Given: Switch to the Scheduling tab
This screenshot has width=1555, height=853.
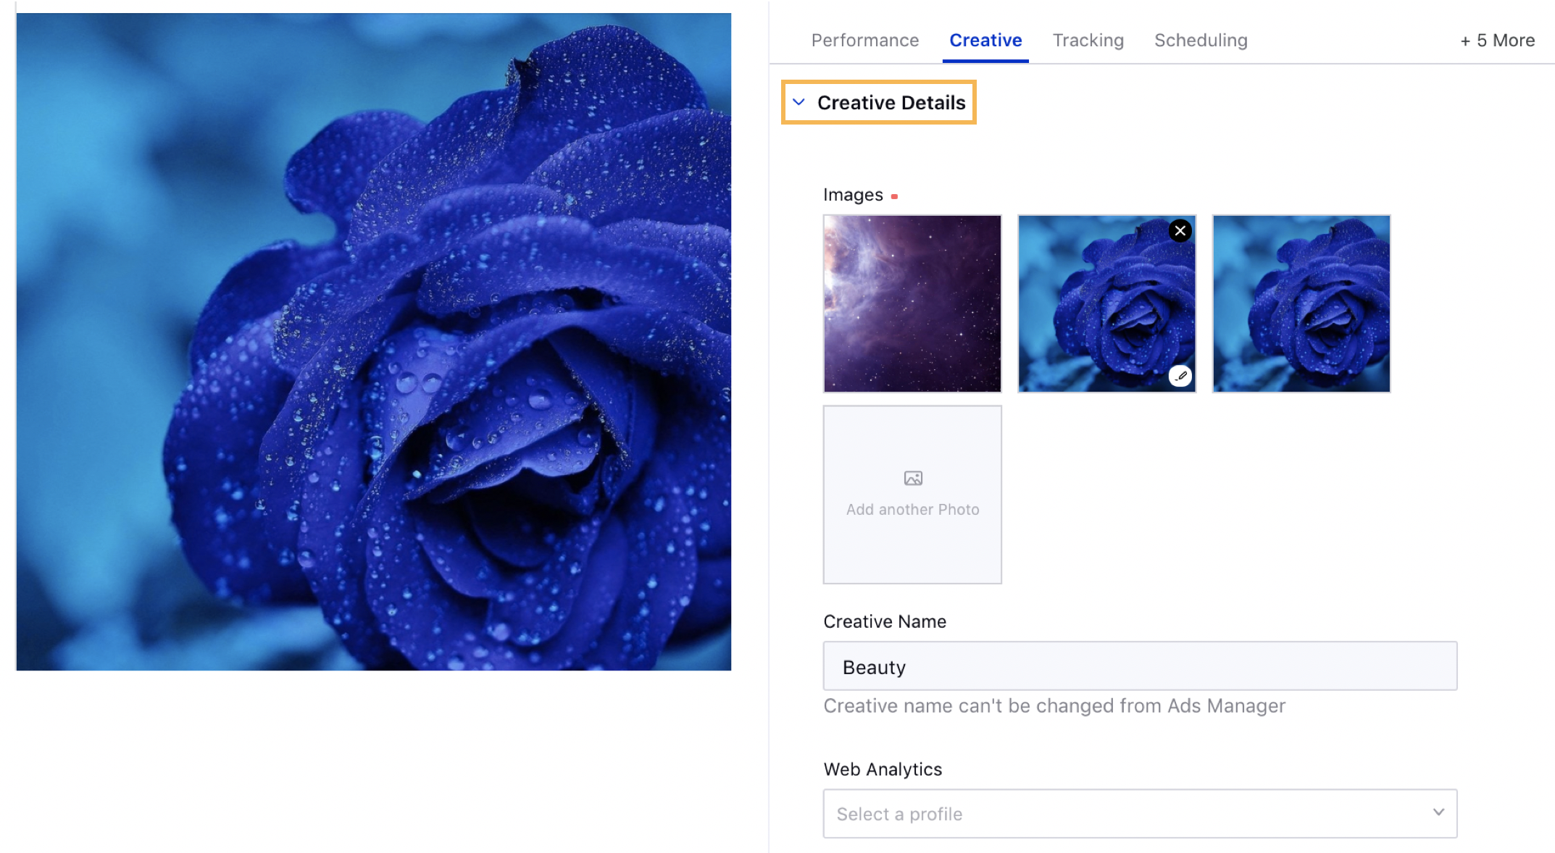Looking at the screenshot, I should [x=1201, y=39].
